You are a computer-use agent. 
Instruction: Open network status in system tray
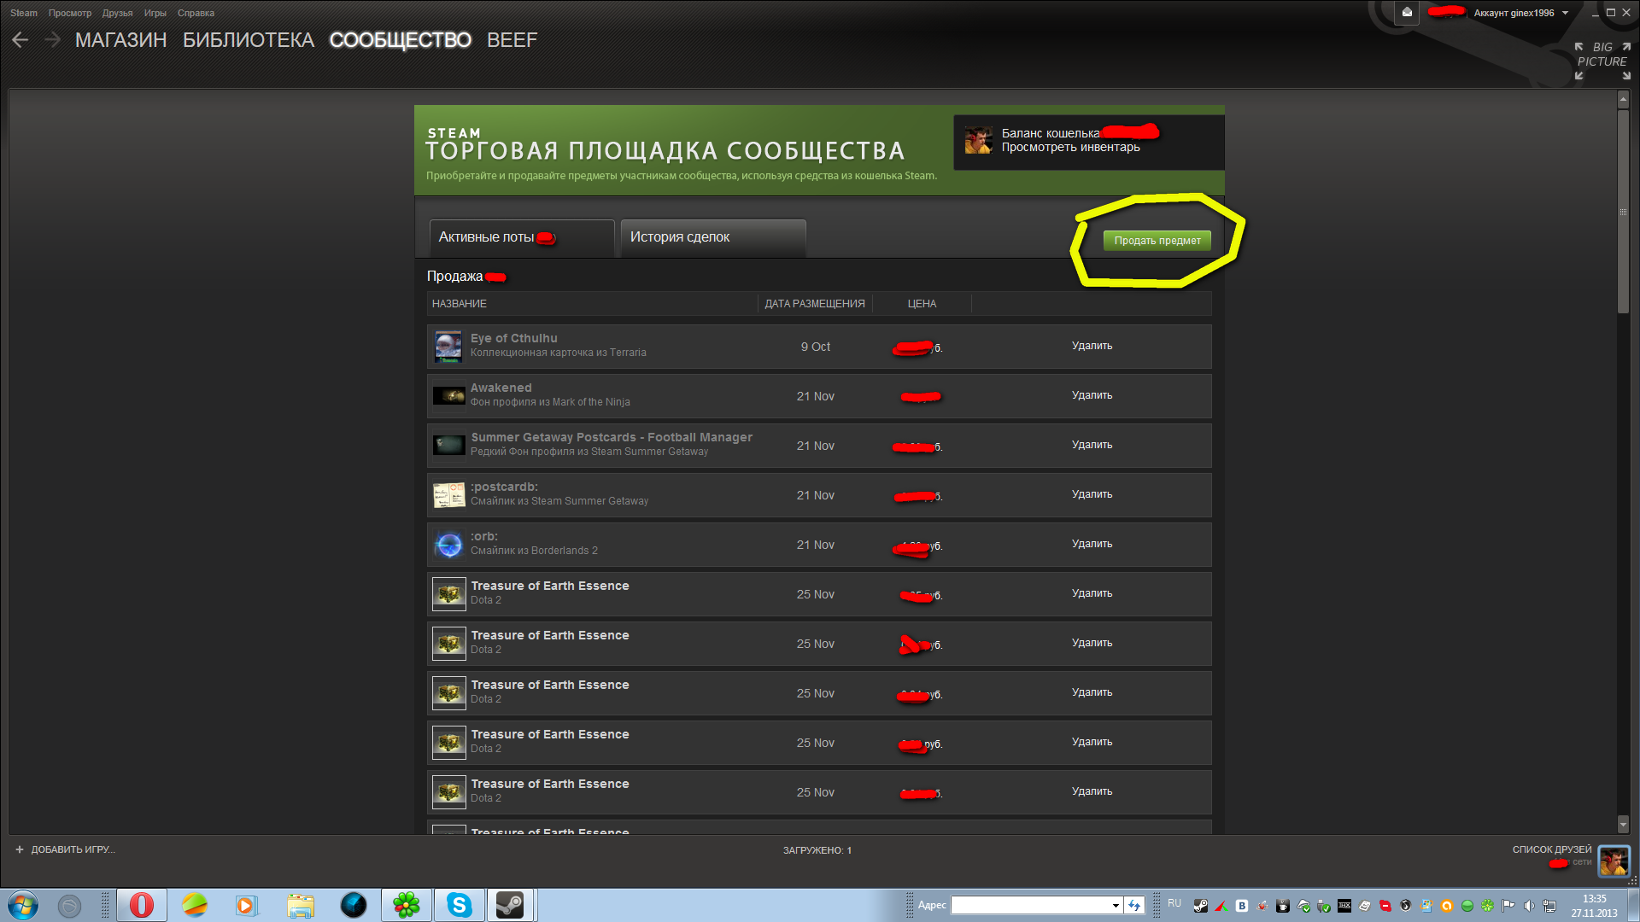coord(1549,906)
